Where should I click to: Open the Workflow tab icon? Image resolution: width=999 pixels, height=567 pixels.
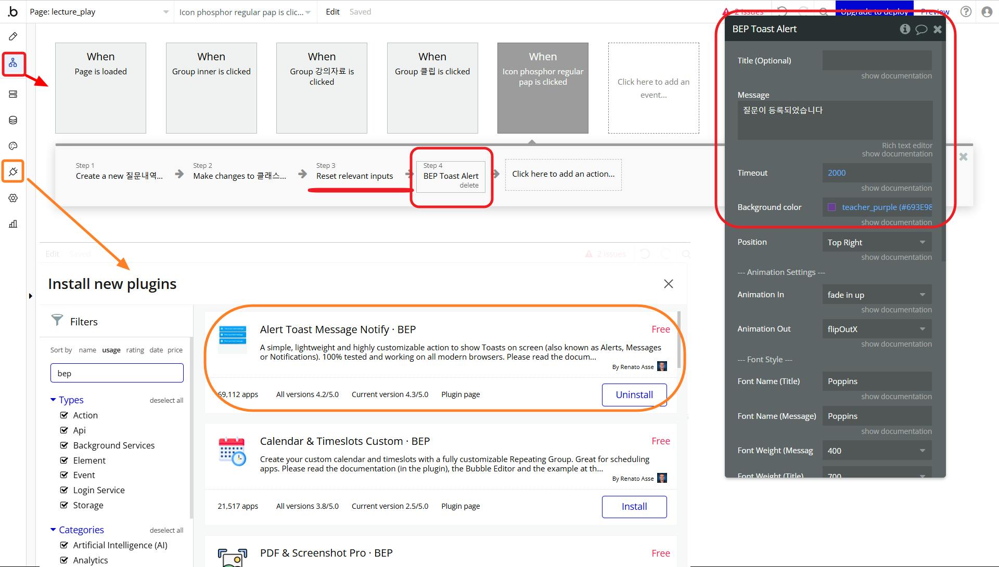pos(13,63)
